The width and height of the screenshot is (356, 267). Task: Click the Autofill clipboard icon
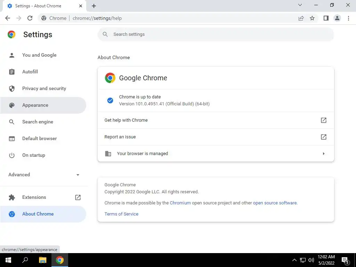click(x=12, y=72)
